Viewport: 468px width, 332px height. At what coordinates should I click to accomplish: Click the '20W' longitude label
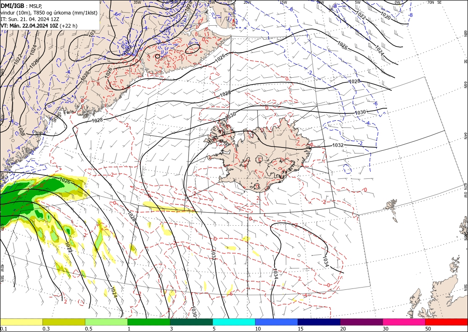click(x=247, y=2)
